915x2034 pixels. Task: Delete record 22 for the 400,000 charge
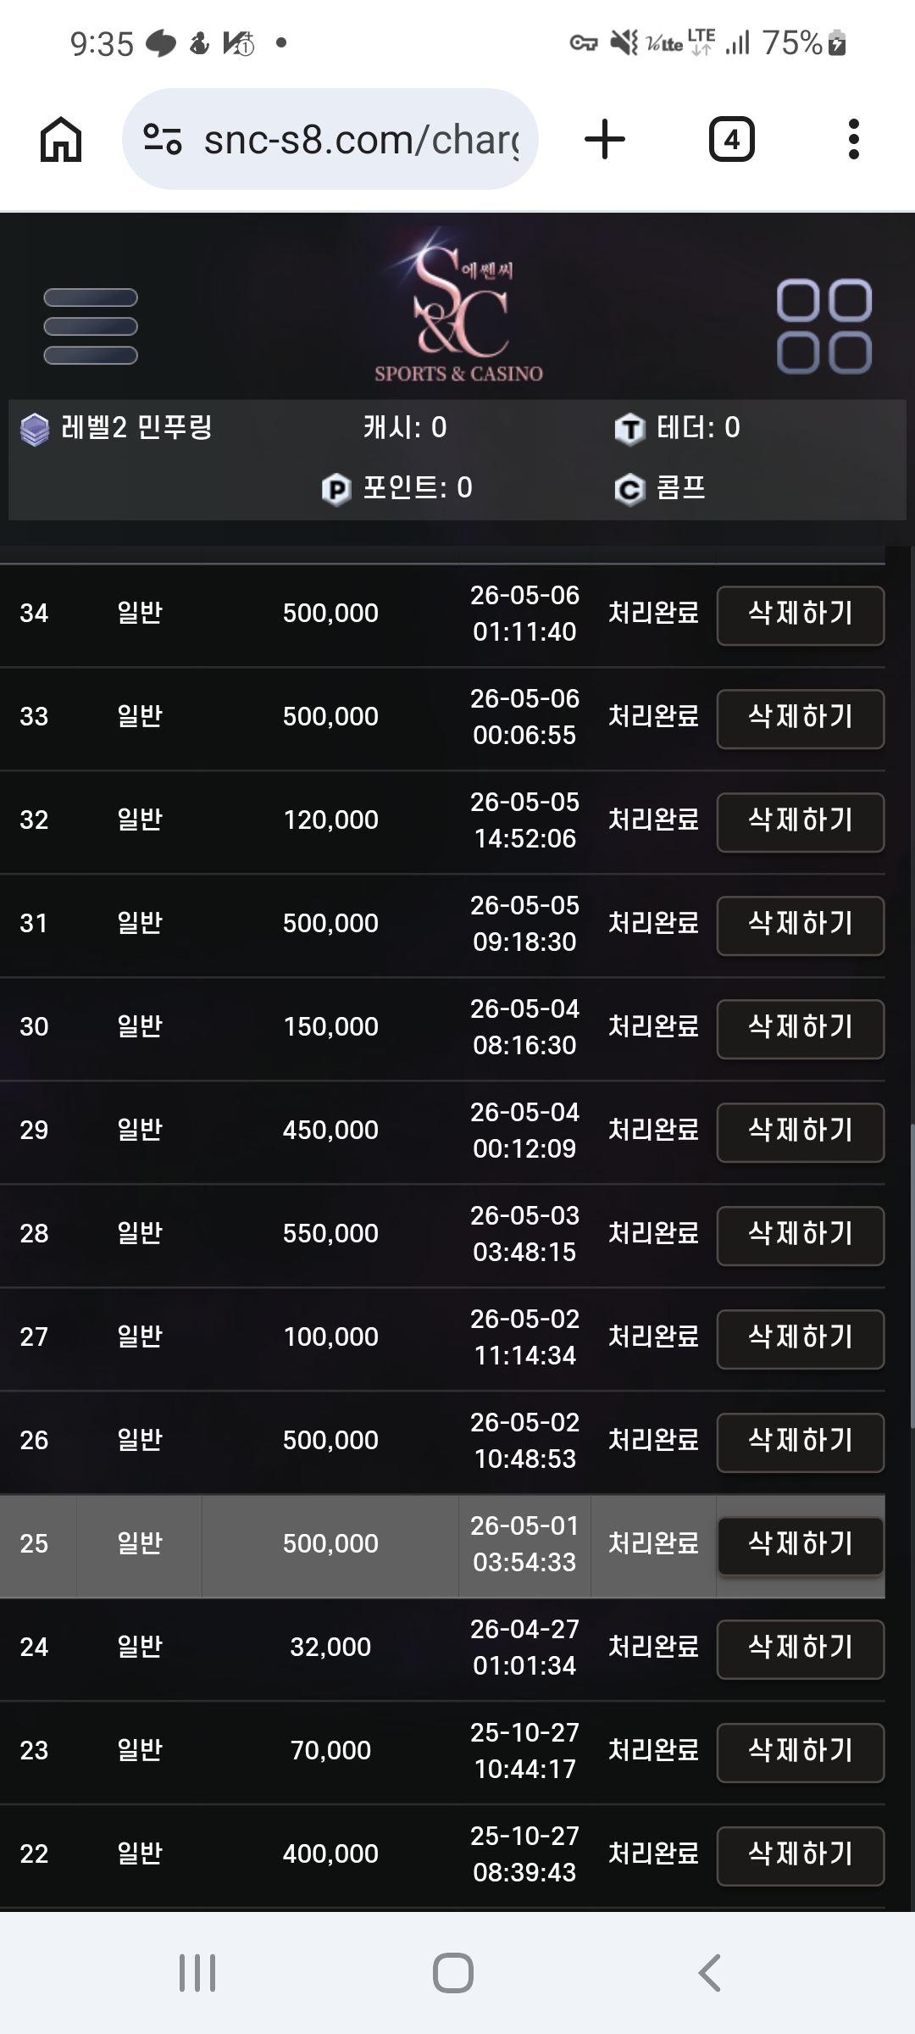coord(801,1855)
